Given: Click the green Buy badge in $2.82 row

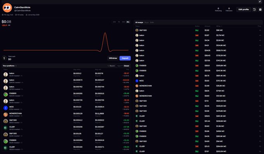Looking at the screenshot, I should [x=197, y=30].
